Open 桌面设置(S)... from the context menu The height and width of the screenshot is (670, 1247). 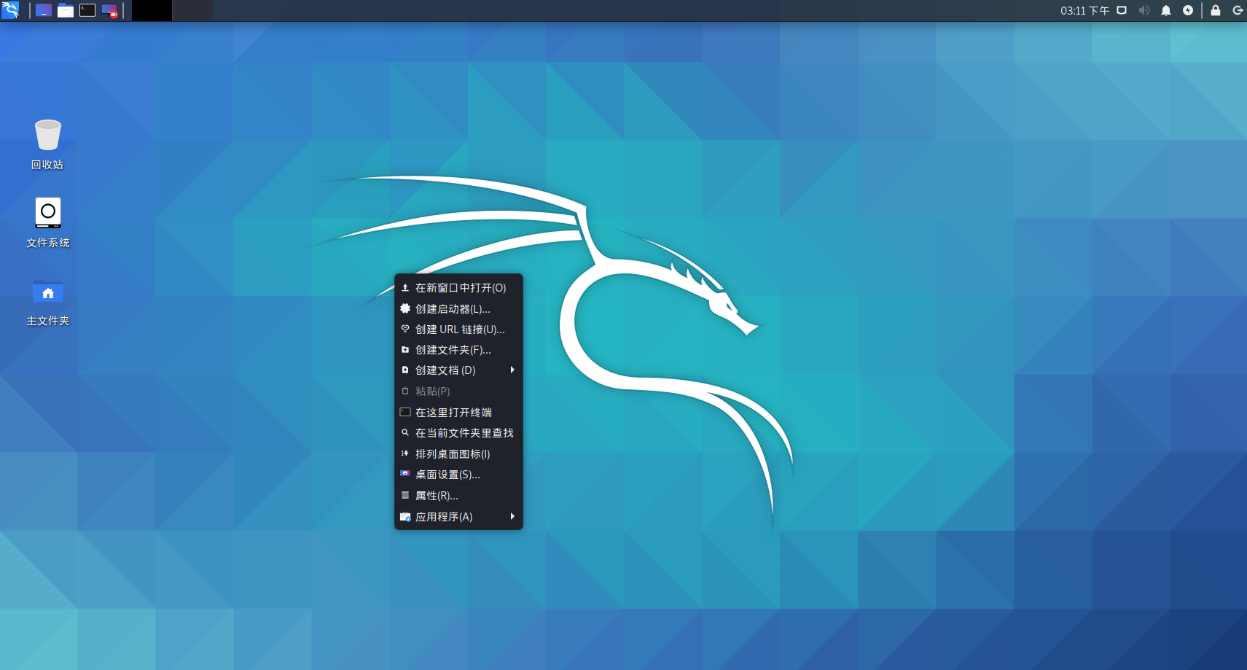[458, 475]
